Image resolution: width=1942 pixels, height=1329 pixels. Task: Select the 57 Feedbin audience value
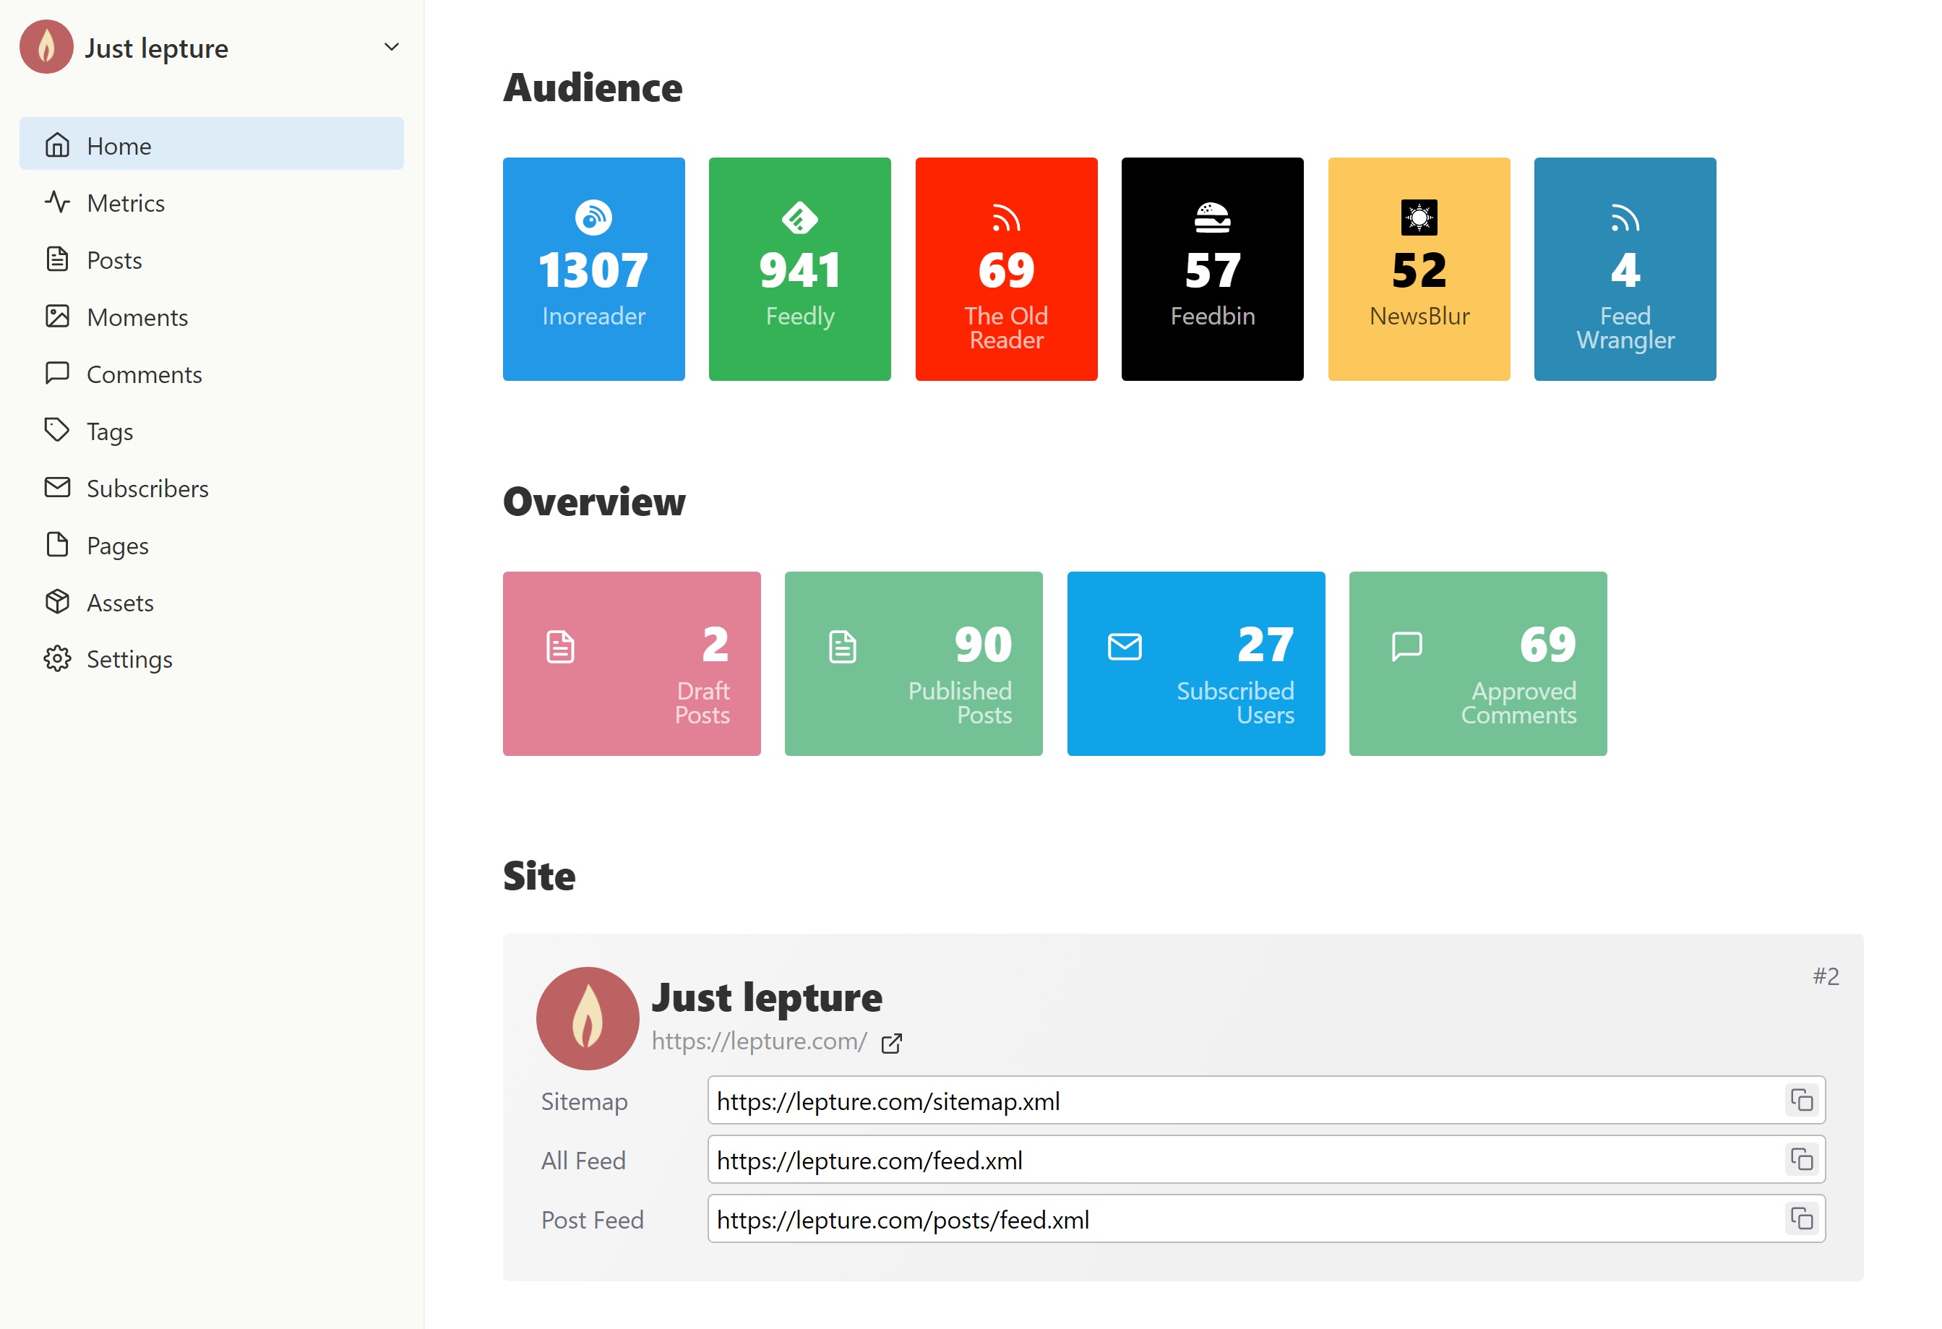click(x=1213, y=271)
